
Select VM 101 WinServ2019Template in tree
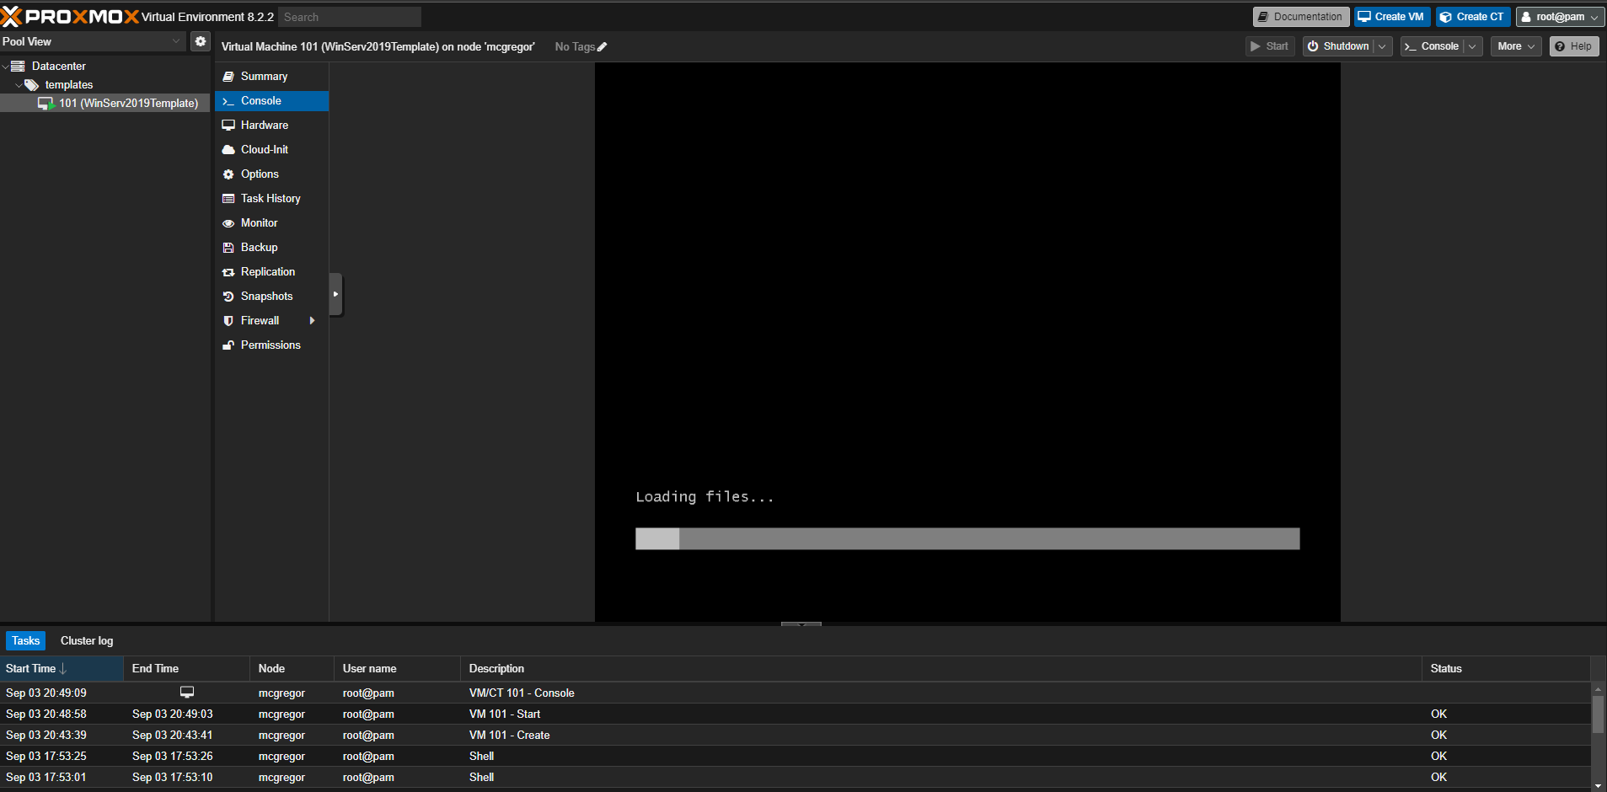coord(105,104)
